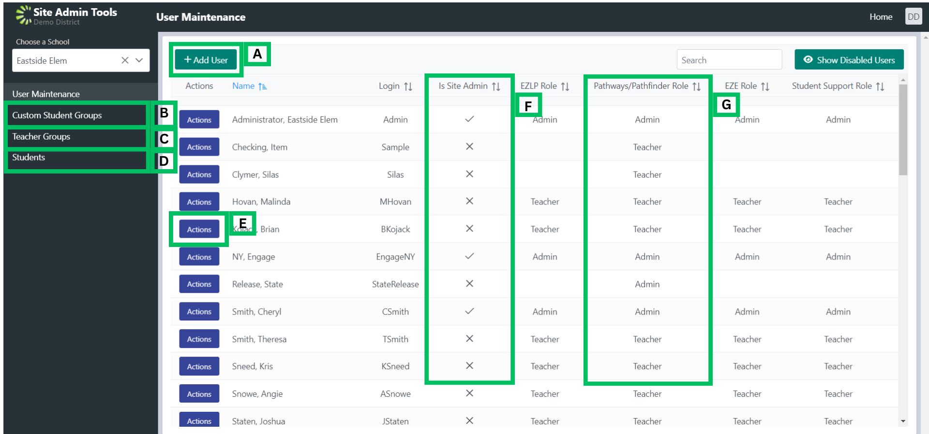Click into the Search field
This screenshot has width=929, height=434.
729,60
